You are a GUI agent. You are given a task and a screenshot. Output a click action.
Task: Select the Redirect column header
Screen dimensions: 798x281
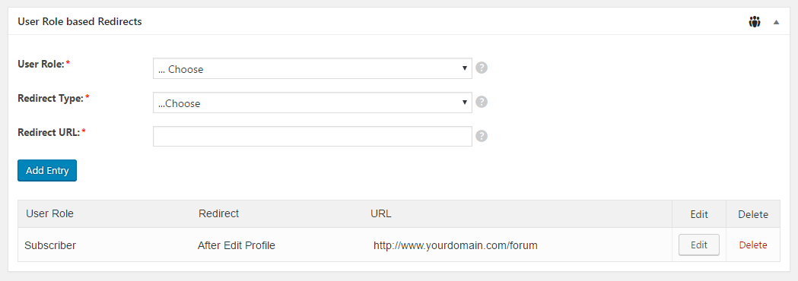tap(219, 213)
